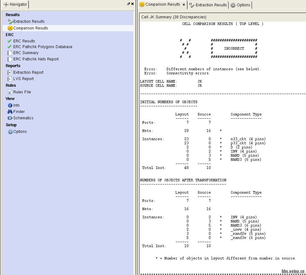Viewport: 306px width, 275px height.
Task: Click the Rules File icon
Action: pos(10,92)
